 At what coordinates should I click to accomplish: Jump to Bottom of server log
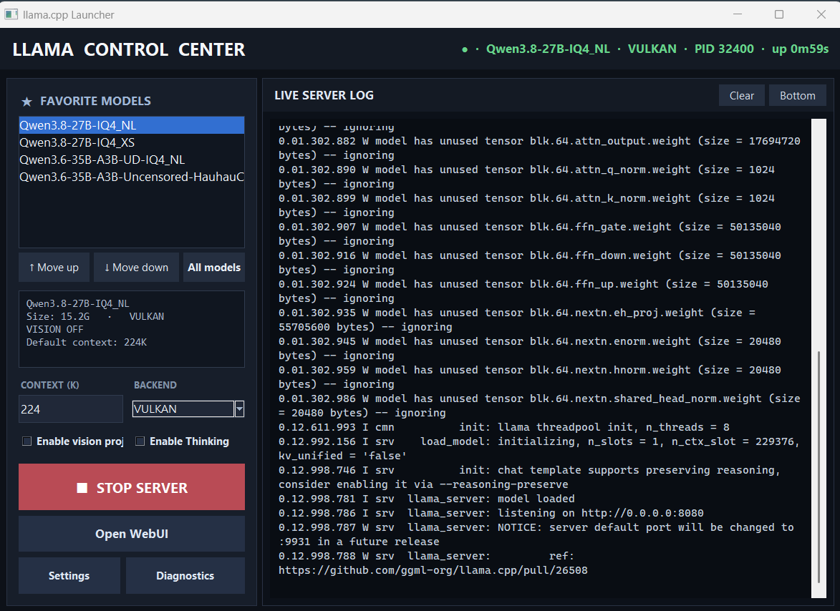tap(797, 95)
